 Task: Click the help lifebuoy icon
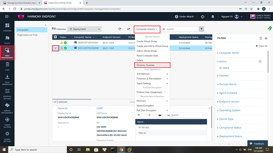tap(202, 17)
